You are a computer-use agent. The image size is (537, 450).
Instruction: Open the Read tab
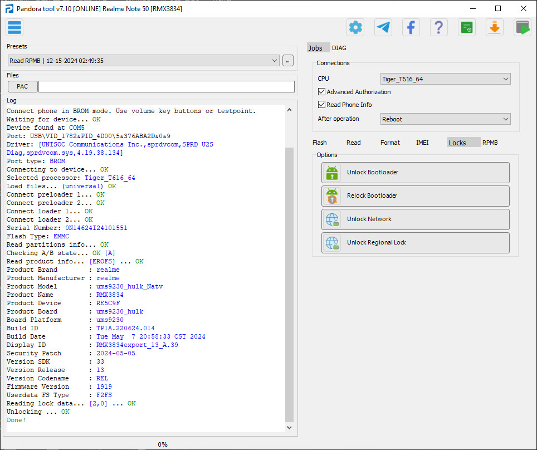[x=353, y=143]
